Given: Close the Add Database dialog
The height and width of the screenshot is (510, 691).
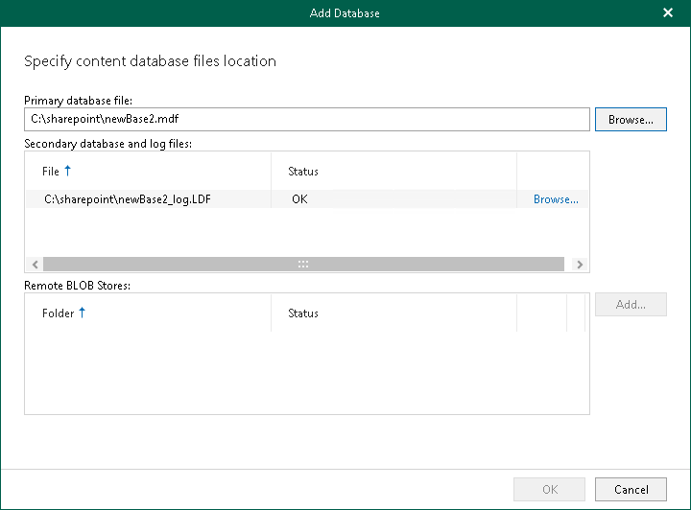Looking at the screenshot, I should click(x=668, y=12).
